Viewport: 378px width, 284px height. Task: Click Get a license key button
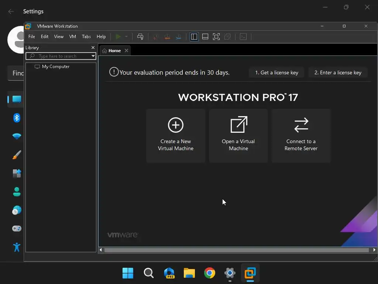pyautogui.click(x=276, y=72)
